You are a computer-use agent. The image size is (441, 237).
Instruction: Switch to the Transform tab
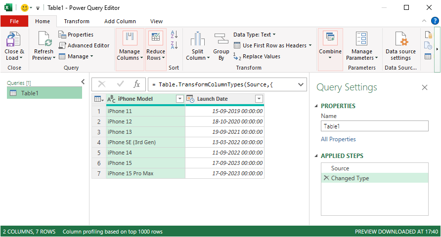point(77,21)
